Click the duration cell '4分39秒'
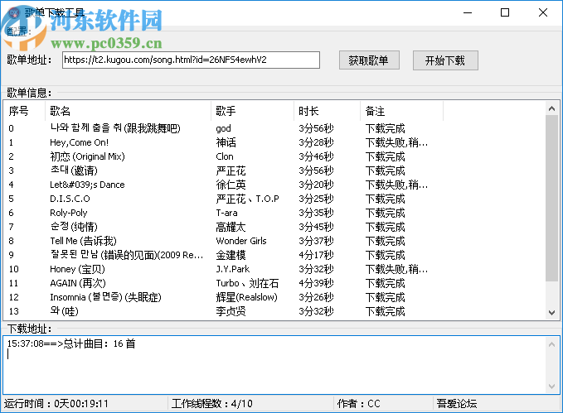This screenshot has height=413, width=563. 317,283
